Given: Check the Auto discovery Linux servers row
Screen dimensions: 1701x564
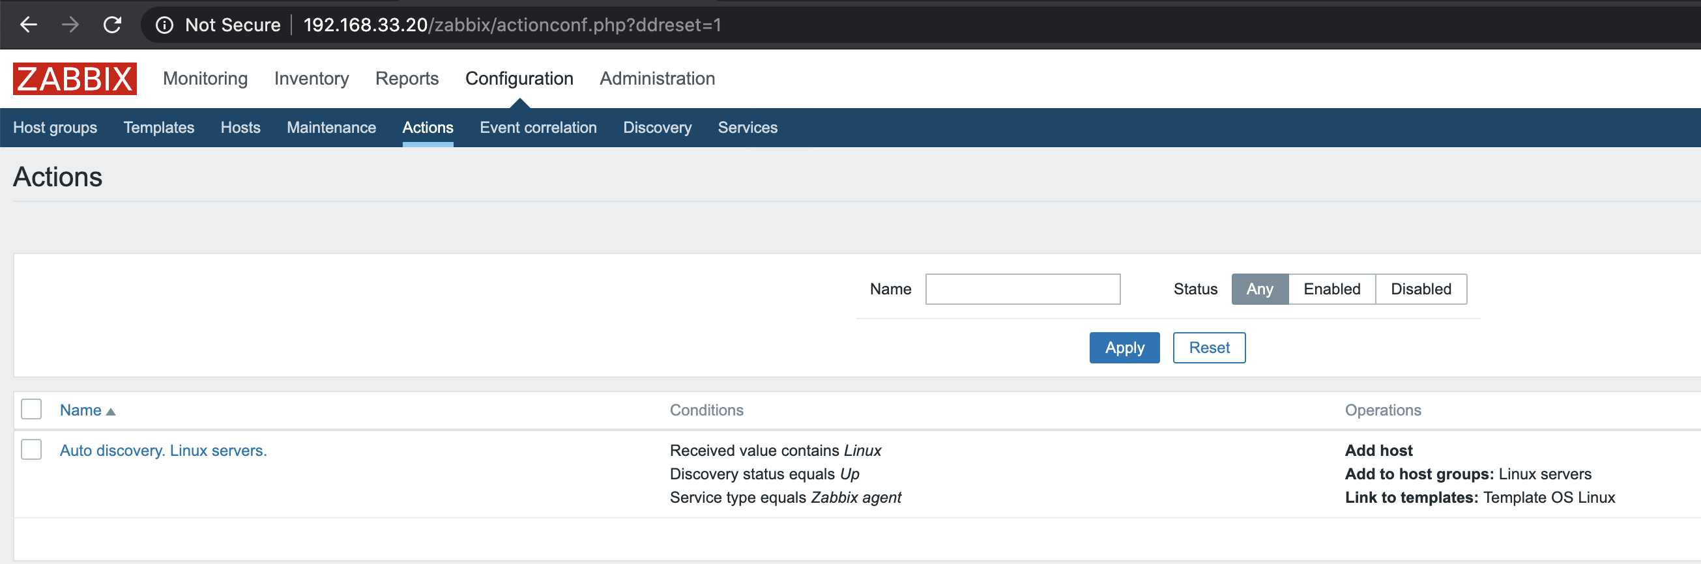Looking at the screenshot, I should [x=31, y=450].
